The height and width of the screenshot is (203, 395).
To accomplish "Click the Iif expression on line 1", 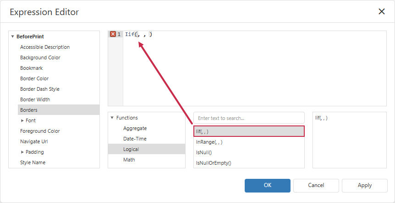I will coord(138,34).
